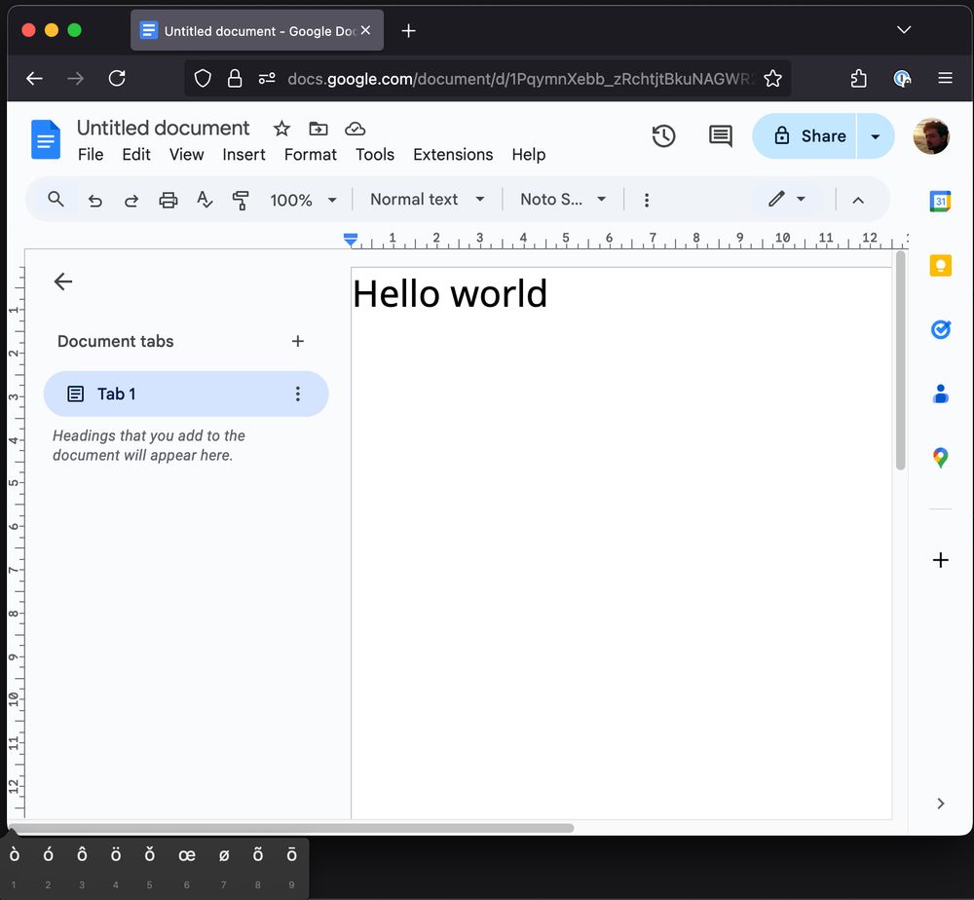
Task: Open Google Maps side panel
Action: [941, 459]
